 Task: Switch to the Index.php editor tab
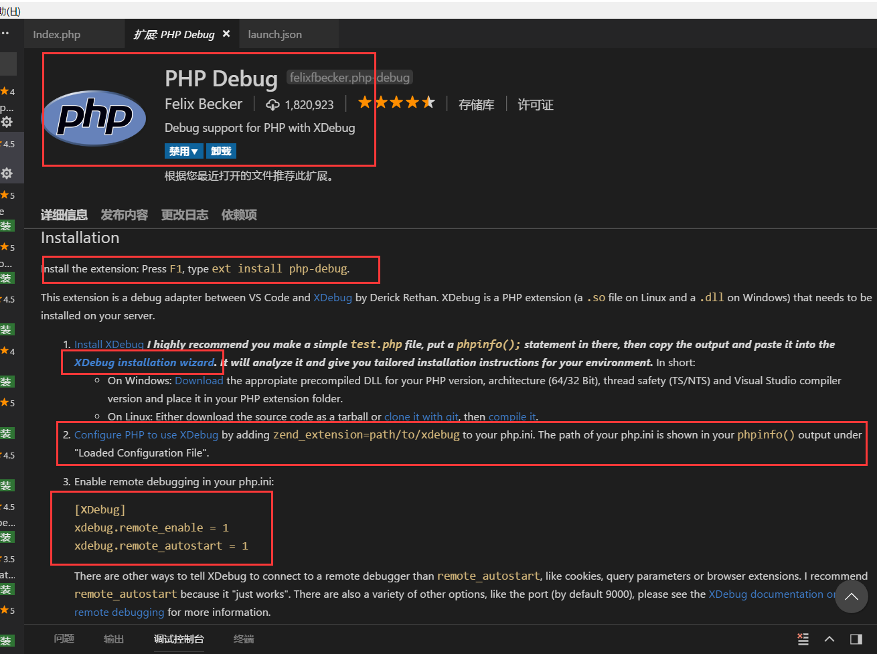click(x=57, y=35)
